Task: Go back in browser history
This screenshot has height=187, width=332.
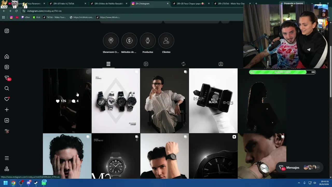Action: coord(4,11)
